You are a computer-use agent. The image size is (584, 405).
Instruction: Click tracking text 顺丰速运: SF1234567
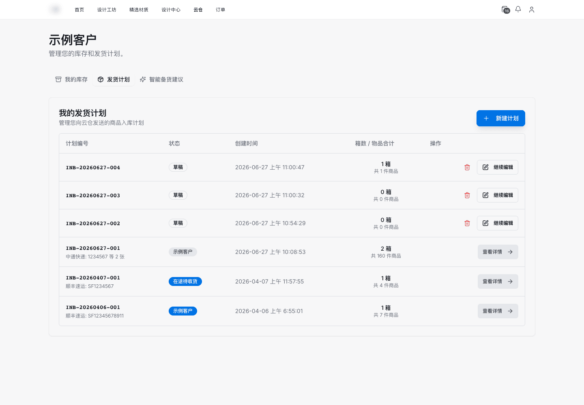90,286
